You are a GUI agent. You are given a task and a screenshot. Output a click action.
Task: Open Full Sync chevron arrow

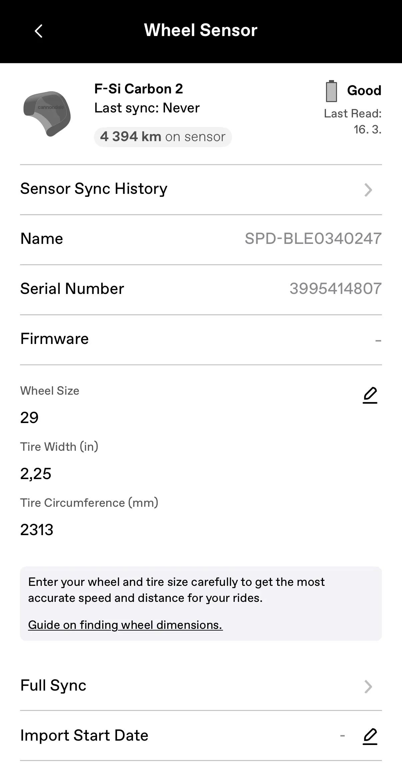pyautogui.click(x=368, y=687)
